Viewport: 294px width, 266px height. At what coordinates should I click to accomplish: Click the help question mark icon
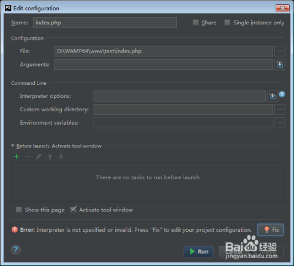(x=16, y=249)
